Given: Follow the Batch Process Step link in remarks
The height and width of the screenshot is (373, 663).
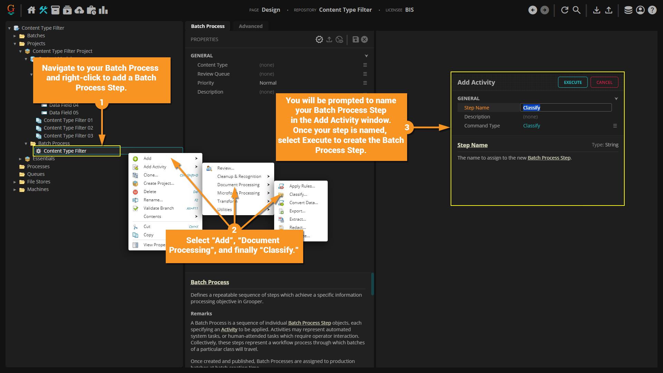Looking at the screenshot, I should click(x=309, y=323).
